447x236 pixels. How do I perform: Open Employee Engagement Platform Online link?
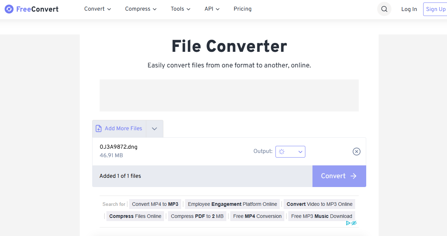point(232,204)
